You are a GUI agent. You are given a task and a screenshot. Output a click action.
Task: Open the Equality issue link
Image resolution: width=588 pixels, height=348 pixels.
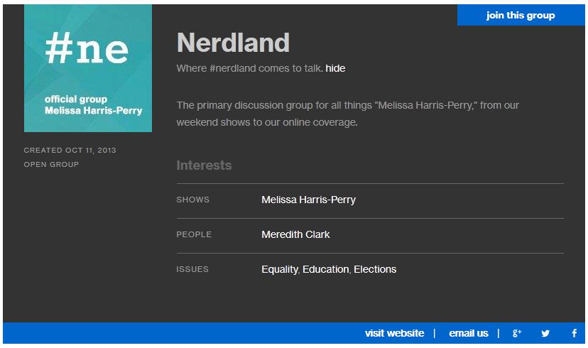pos(280,269)
